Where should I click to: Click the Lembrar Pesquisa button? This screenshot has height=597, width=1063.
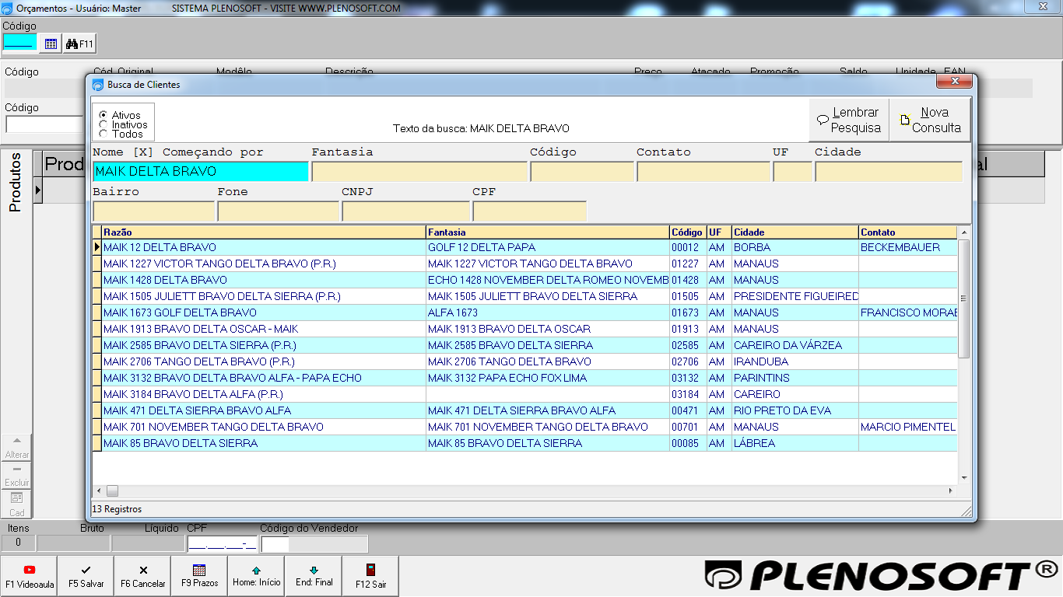click(x=849, y=120)
